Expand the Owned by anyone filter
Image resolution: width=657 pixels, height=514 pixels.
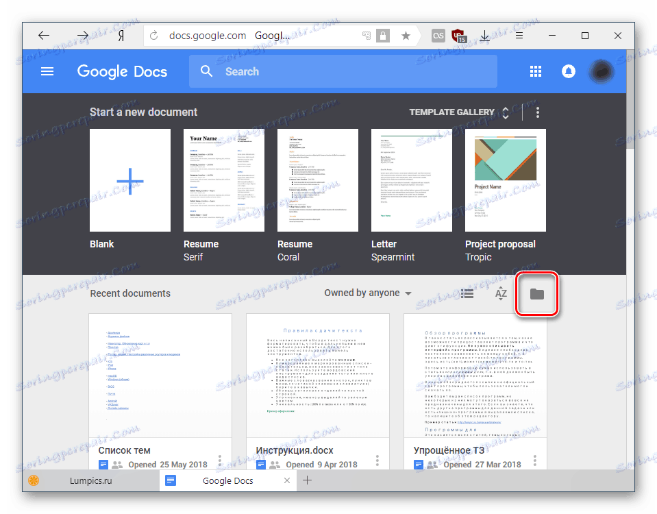367,293
